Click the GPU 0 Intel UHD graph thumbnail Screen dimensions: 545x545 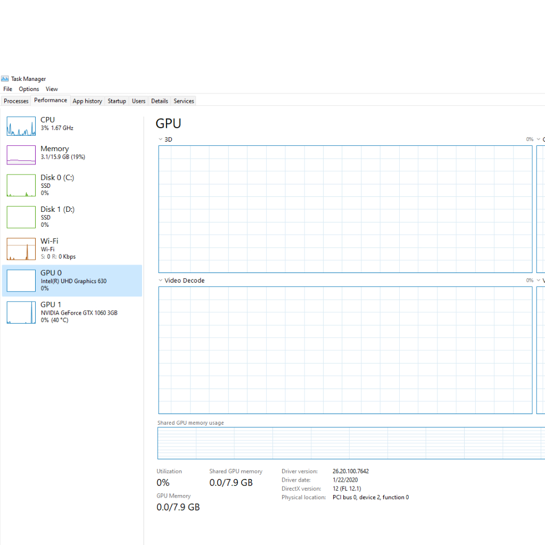click(21, 280)
